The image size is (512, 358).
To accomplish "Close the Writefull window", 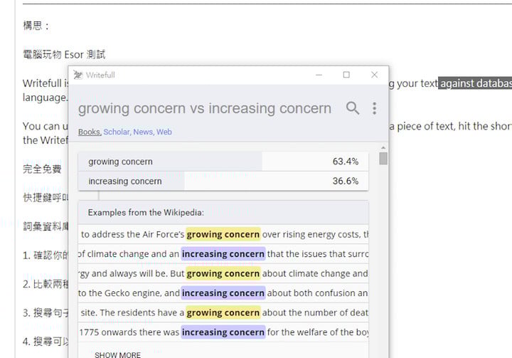I will tap(375, 75).
